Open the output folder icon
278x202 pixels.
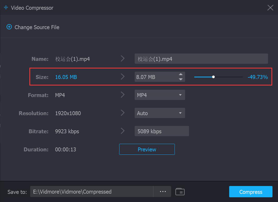point(180,192)
